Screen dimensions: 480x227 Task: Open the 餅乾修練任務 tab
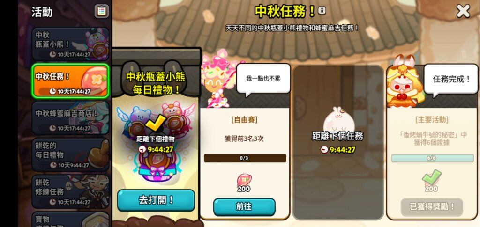pos(70,192)
